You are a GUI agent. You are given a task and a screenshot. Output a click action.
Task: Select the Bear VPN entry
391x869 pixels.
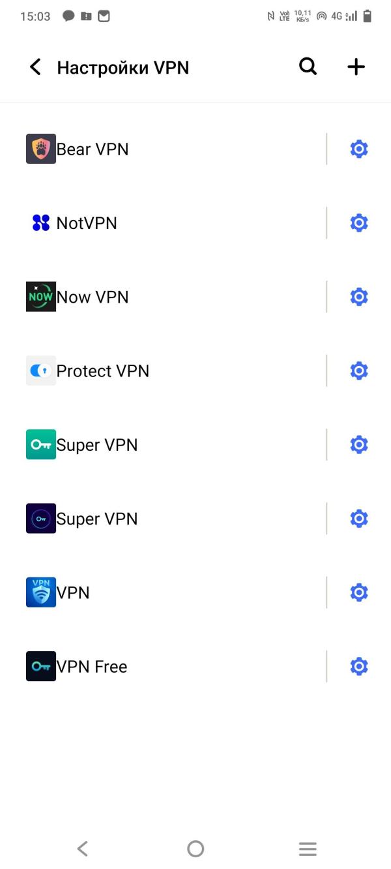(x=176, y=149)
